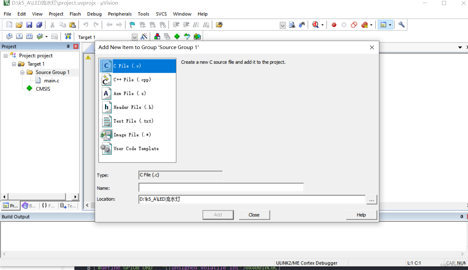Click the Incremental Find binoculars icon

point(302,25)
